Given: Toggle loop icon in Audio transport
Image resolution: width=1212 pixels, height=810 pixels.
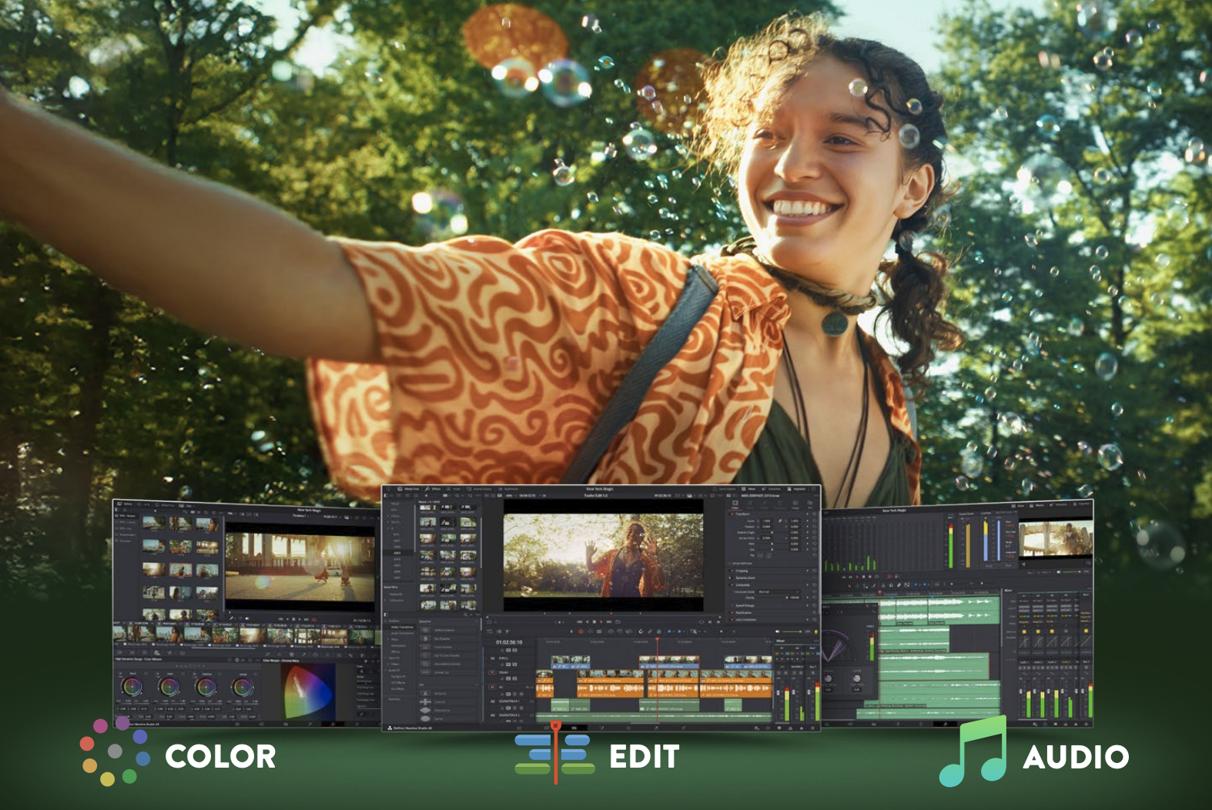Looking at the screenshot, I should click(877, 576).
